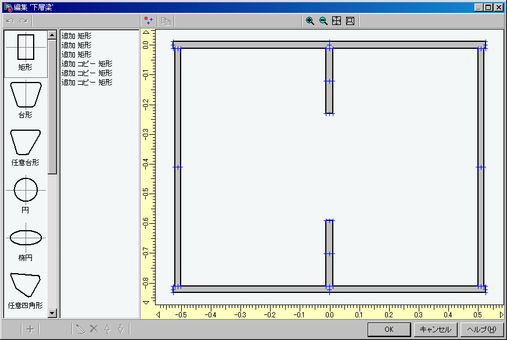Close the 編集 '下層梁' window
507x340 pixels.
(499, 7)
